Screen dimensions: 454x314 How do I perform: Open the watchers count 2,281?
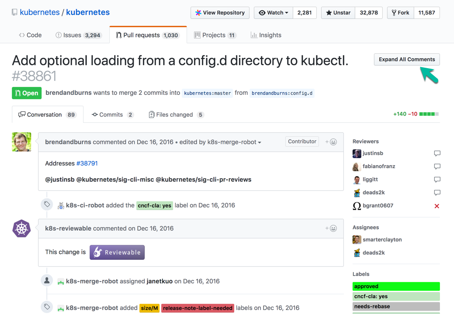(305, 13)
